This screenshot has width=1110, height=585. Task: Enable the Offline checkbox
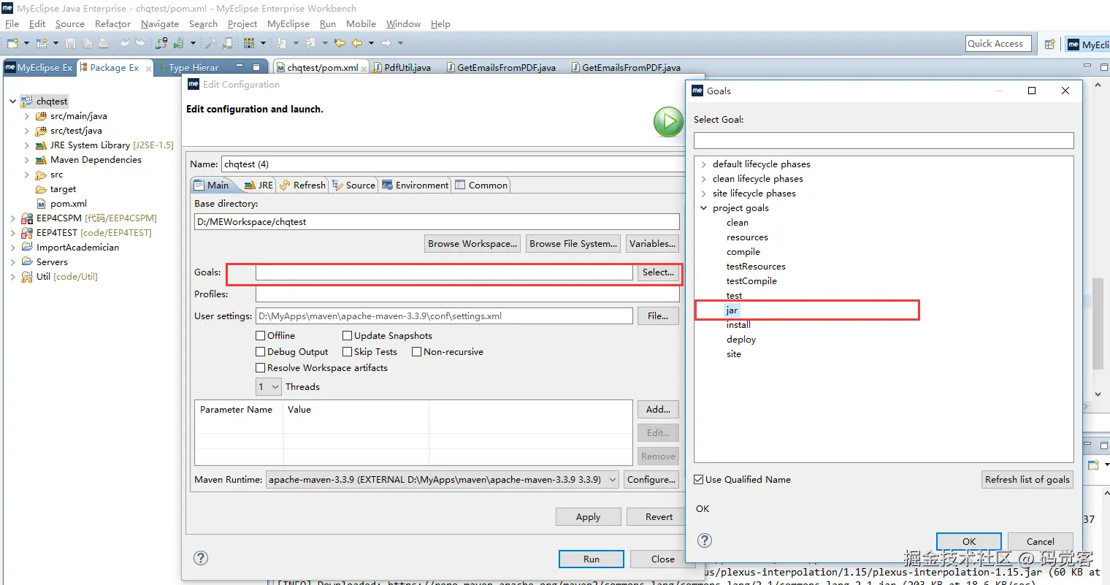coord(261,336)
